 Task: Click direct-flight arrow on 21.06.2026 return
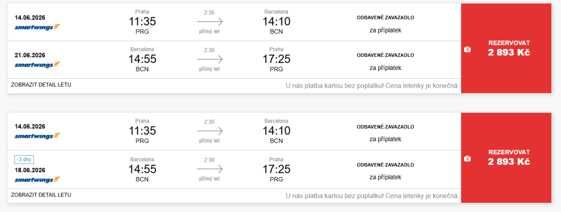[209, 59]
